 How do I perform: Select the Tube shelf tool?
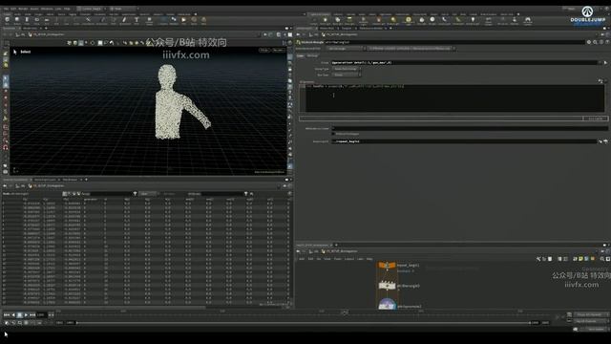pyautogui.click(x=27, y=20)
